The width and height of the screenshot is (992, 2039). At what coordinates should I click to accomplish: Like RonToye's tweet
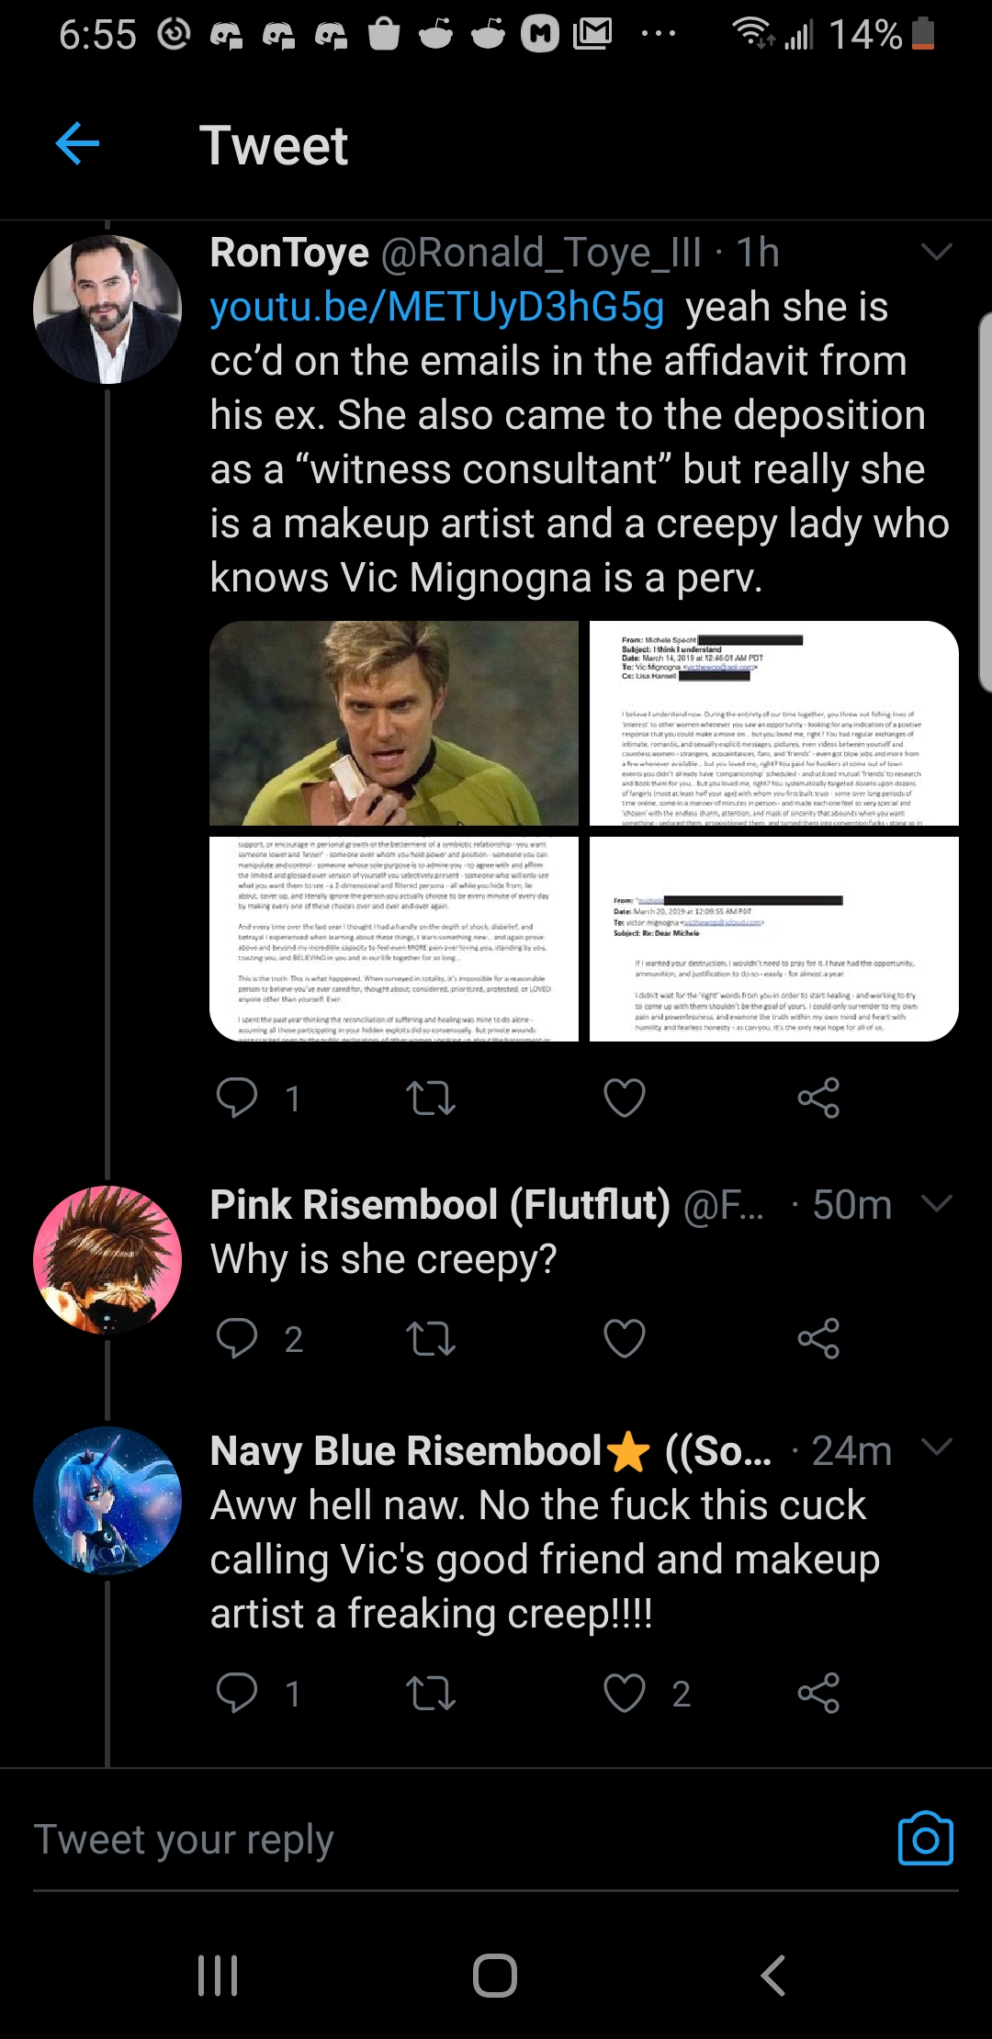[625, 1098]
